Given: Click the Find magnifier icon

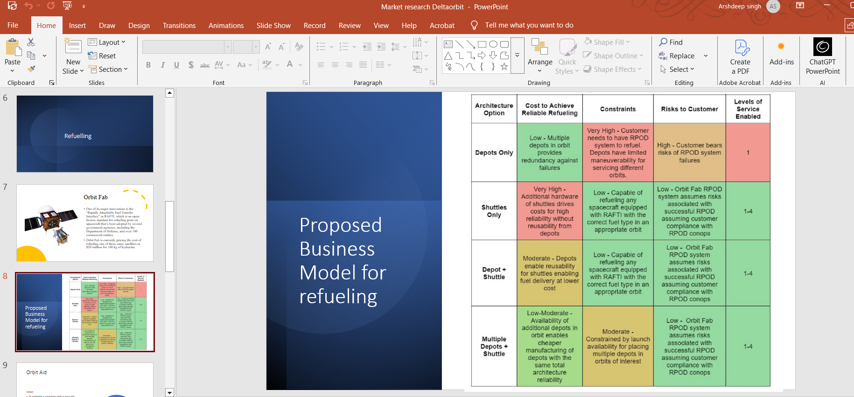Looking at the screenshot, I should [x=663, y=42].
